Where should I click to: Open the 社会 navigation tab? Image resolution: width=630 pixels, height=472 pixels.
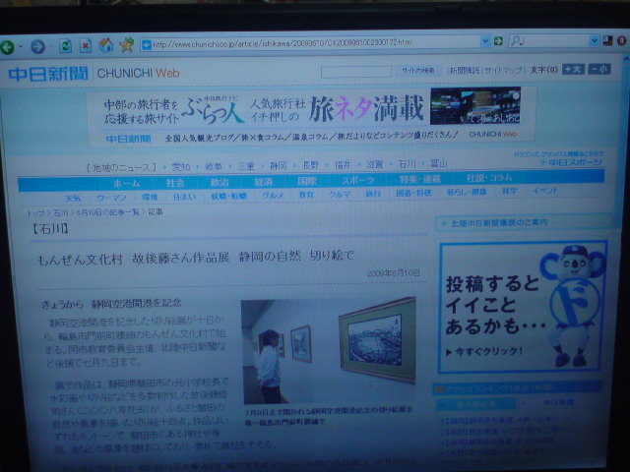(175, 183)
